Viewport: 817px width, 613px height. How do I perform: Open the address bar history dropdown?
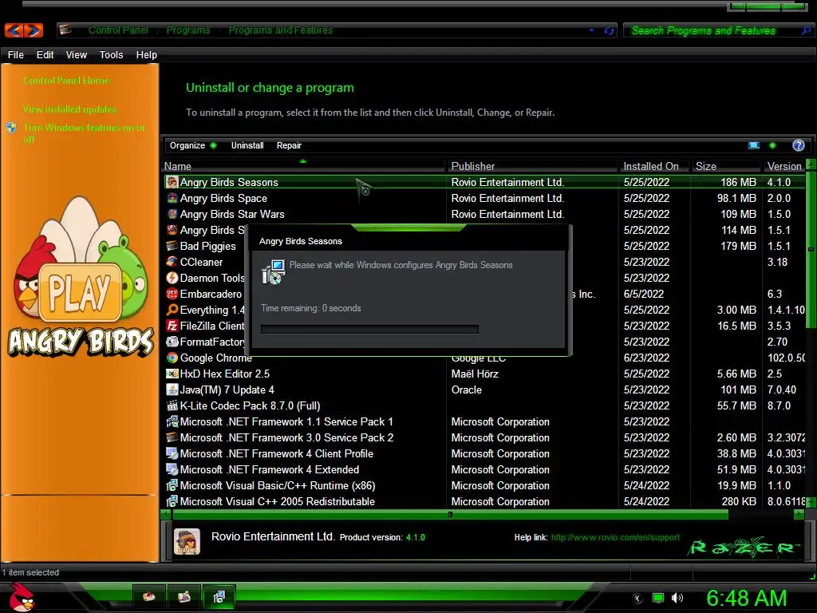(591, 31)
